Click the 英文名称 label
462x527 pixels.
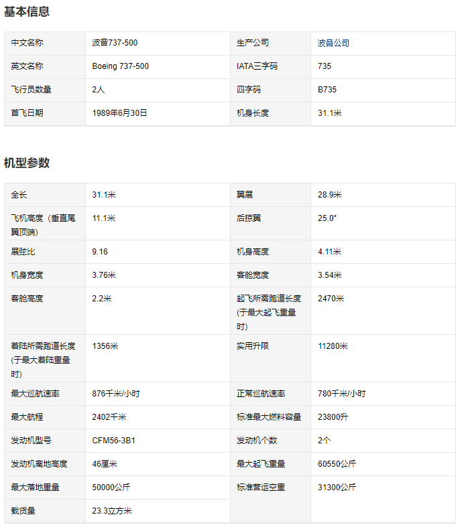pyautogui.click(x=27, y=66)
